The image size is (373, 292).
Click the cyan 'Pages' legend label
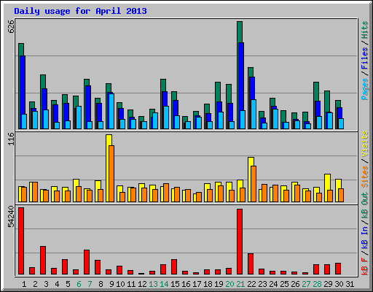point(365,89)
